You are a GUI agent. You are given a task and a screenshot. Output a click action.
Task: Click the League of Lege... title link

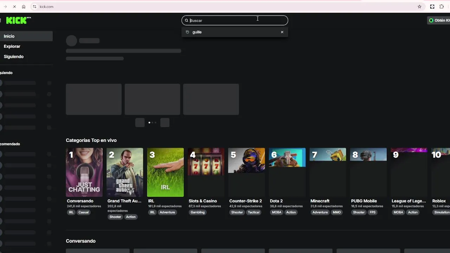tap(409, 201)
